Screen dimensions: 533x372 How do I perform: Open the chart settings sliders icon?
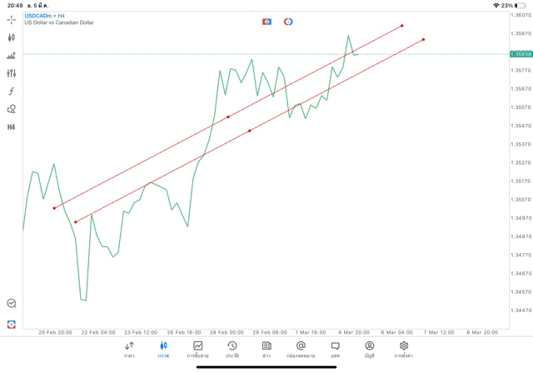click(x=12, y=73)
